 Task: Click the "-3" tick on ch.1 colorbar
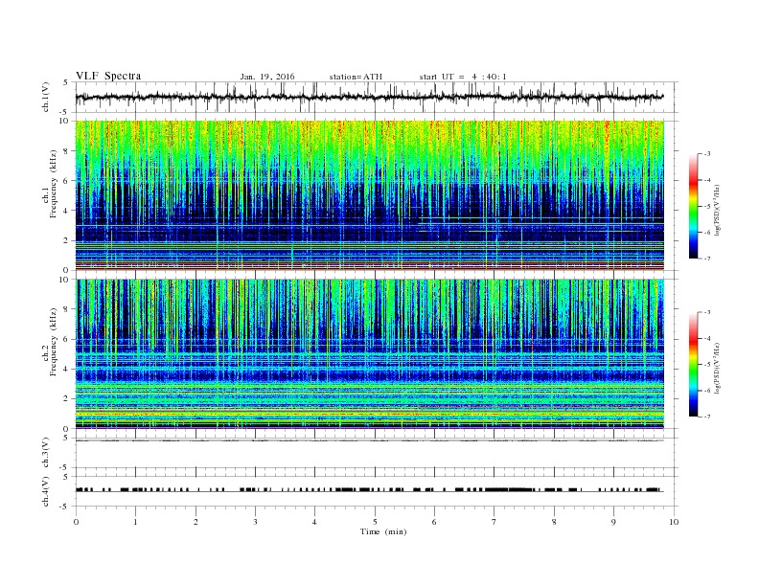[706, 154]
